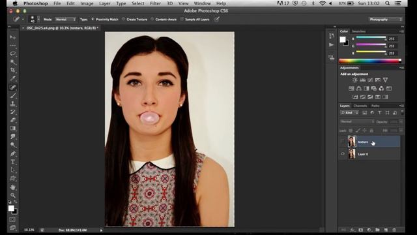
Task: Filter layers by type layers
Action: [380, 113]
